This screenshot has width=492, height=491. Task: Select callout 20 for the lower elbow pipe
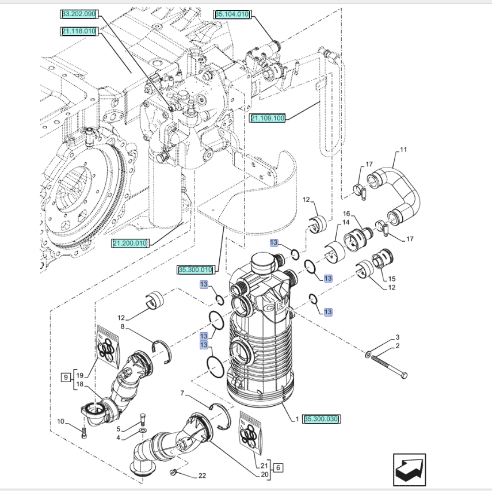coord(265,474)
